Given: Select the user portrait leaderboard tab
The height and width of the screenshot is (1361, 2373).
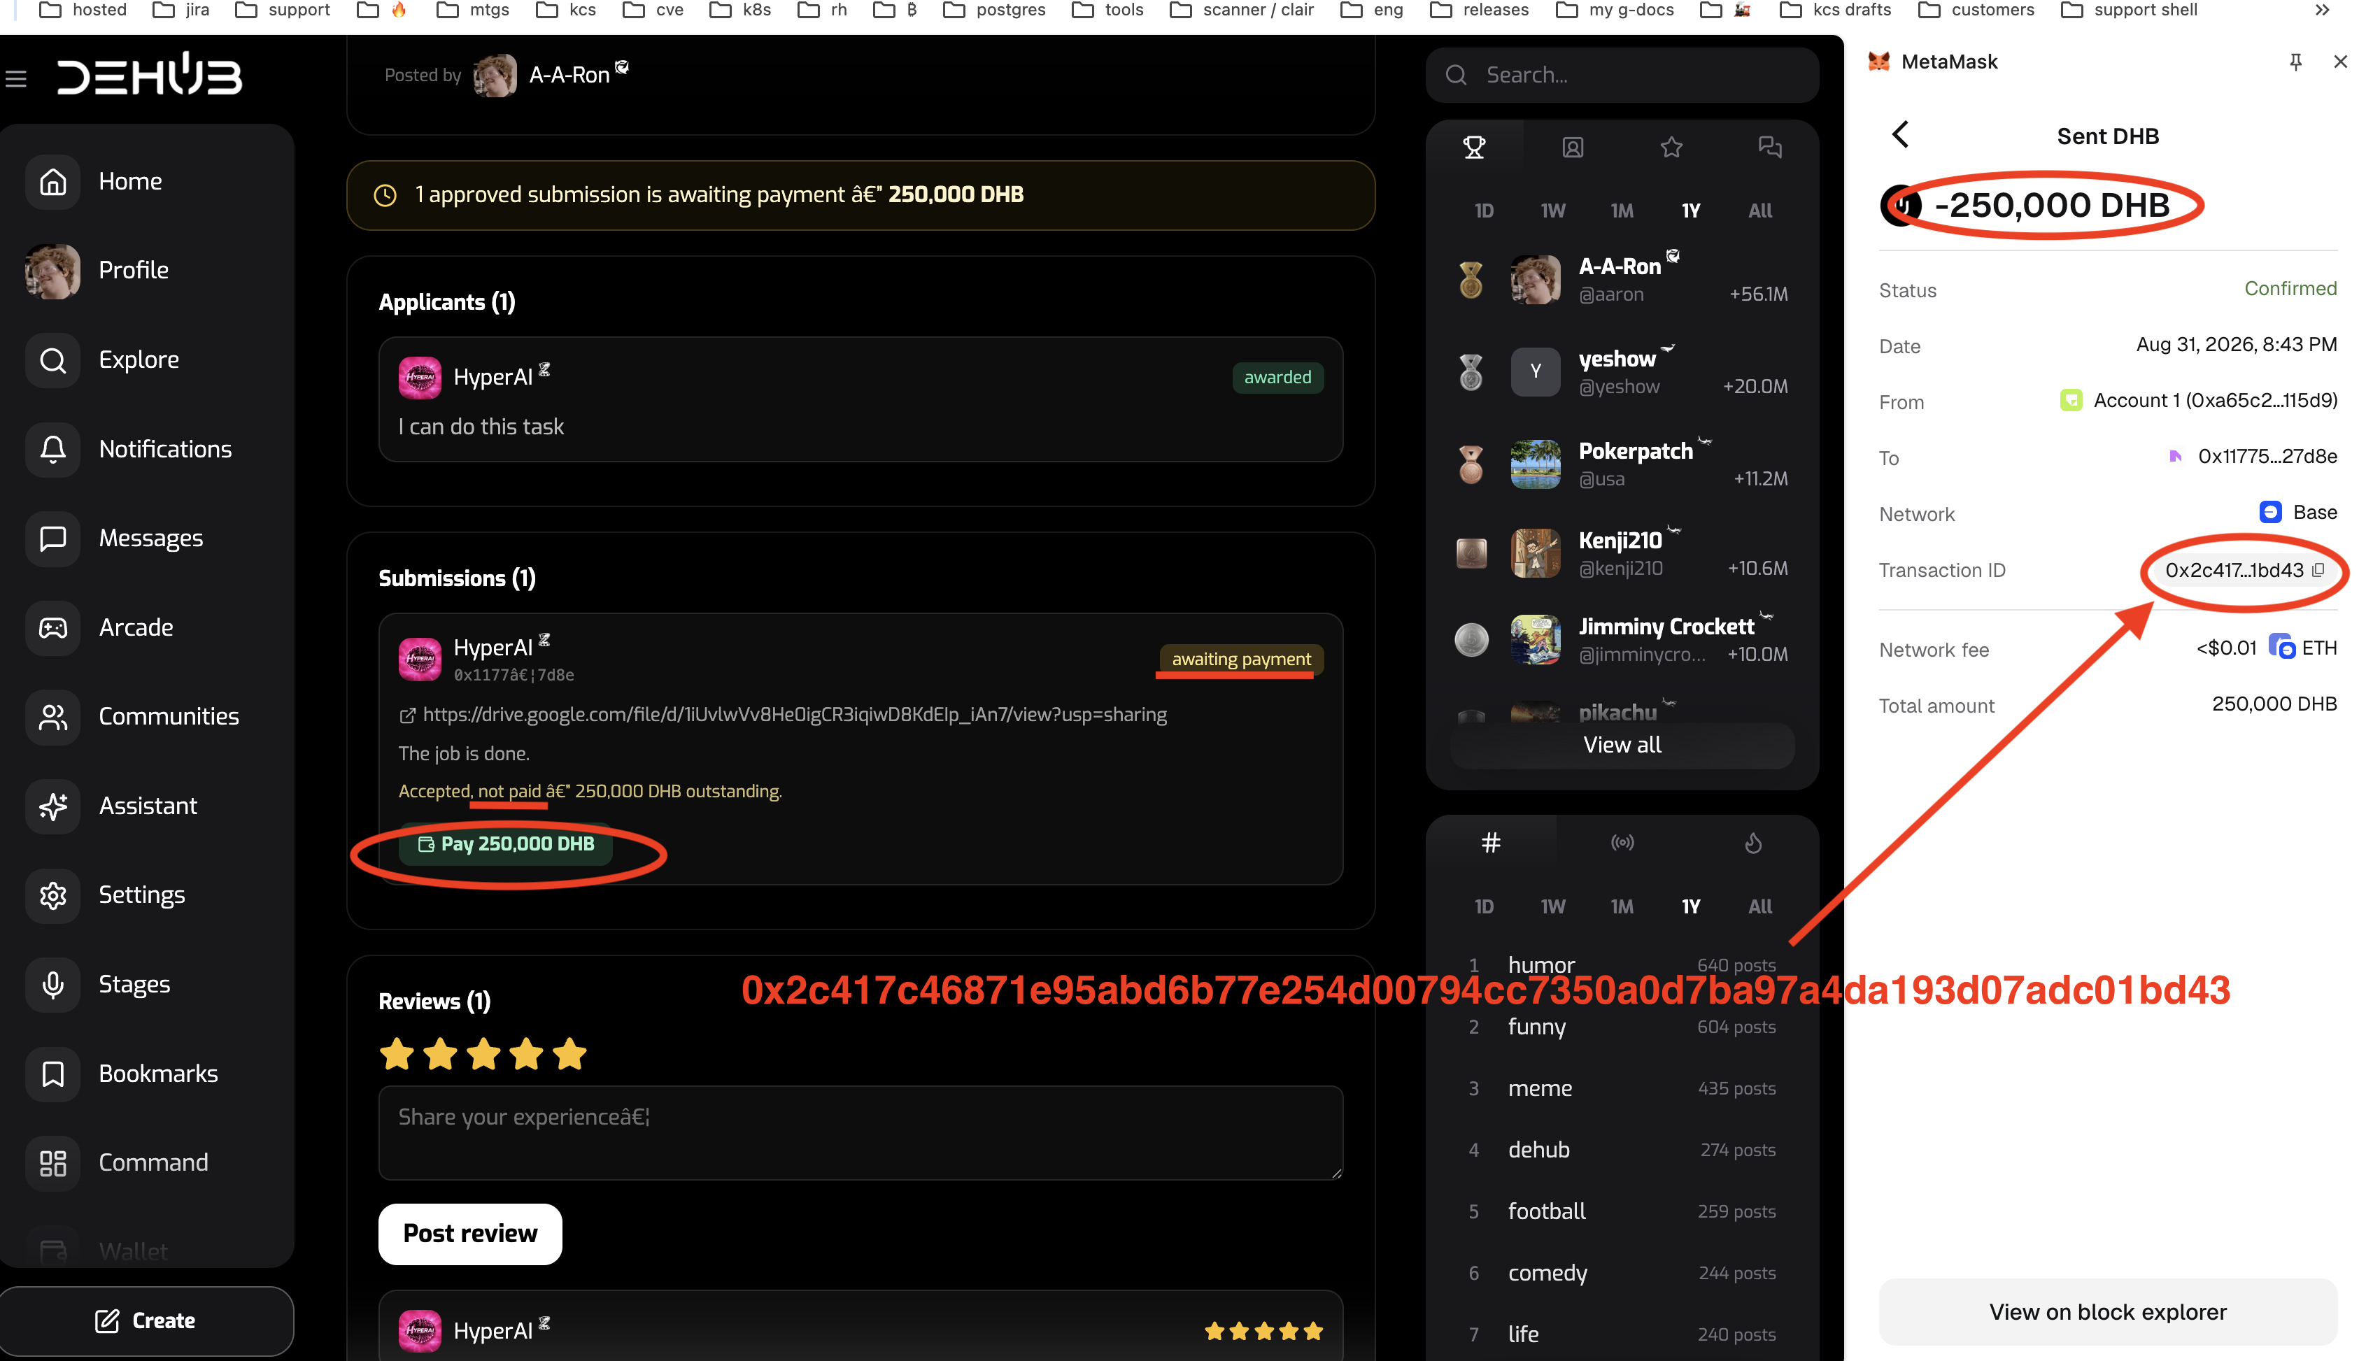Looking at the screenshot, I should 1573,147.
